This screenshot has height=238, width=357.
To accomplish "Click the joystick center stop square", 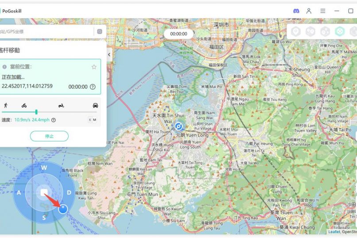I will [44, 192].
